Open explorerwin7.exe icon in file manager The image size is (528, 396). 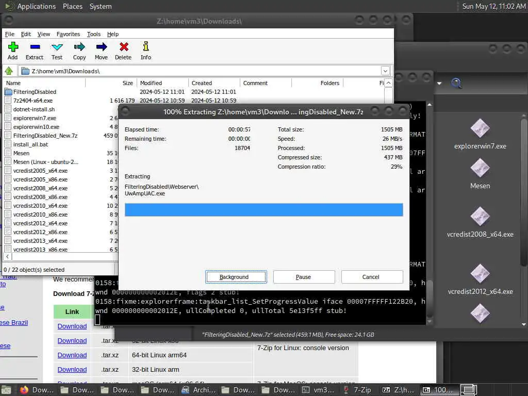point(480,134)
